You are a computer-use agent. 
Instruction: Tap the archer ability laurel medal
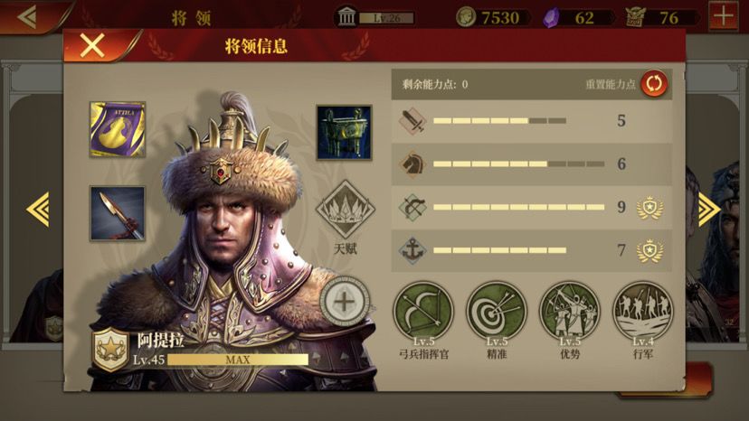pyautogui.click(x=649, y=208)
